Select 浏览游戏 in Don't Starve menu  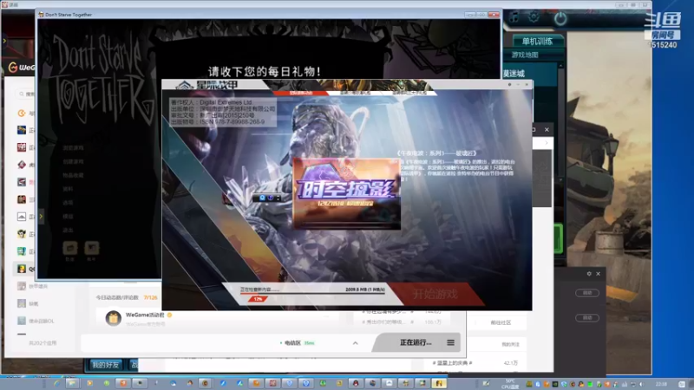(x=73, y=147)
